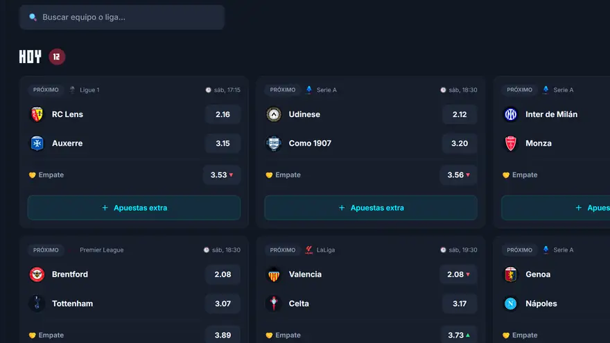Click the Valencia team crest
Screen dimensions: 610x343
[274, 274]
